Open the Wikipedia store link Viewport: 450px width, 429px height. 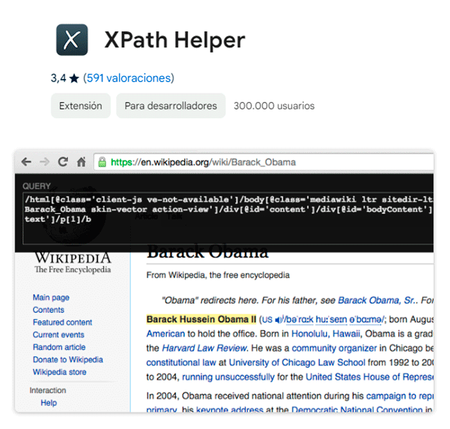click(x=60, y=372)
